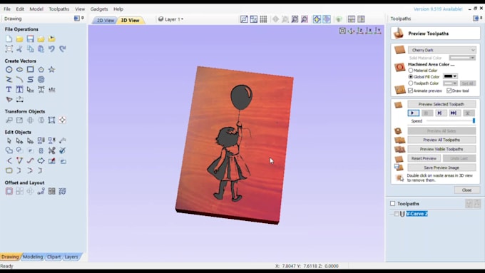This screenshot has width=485, height=273.
Task: Pick the Draw Arc tool
Action: click(19, 79)
